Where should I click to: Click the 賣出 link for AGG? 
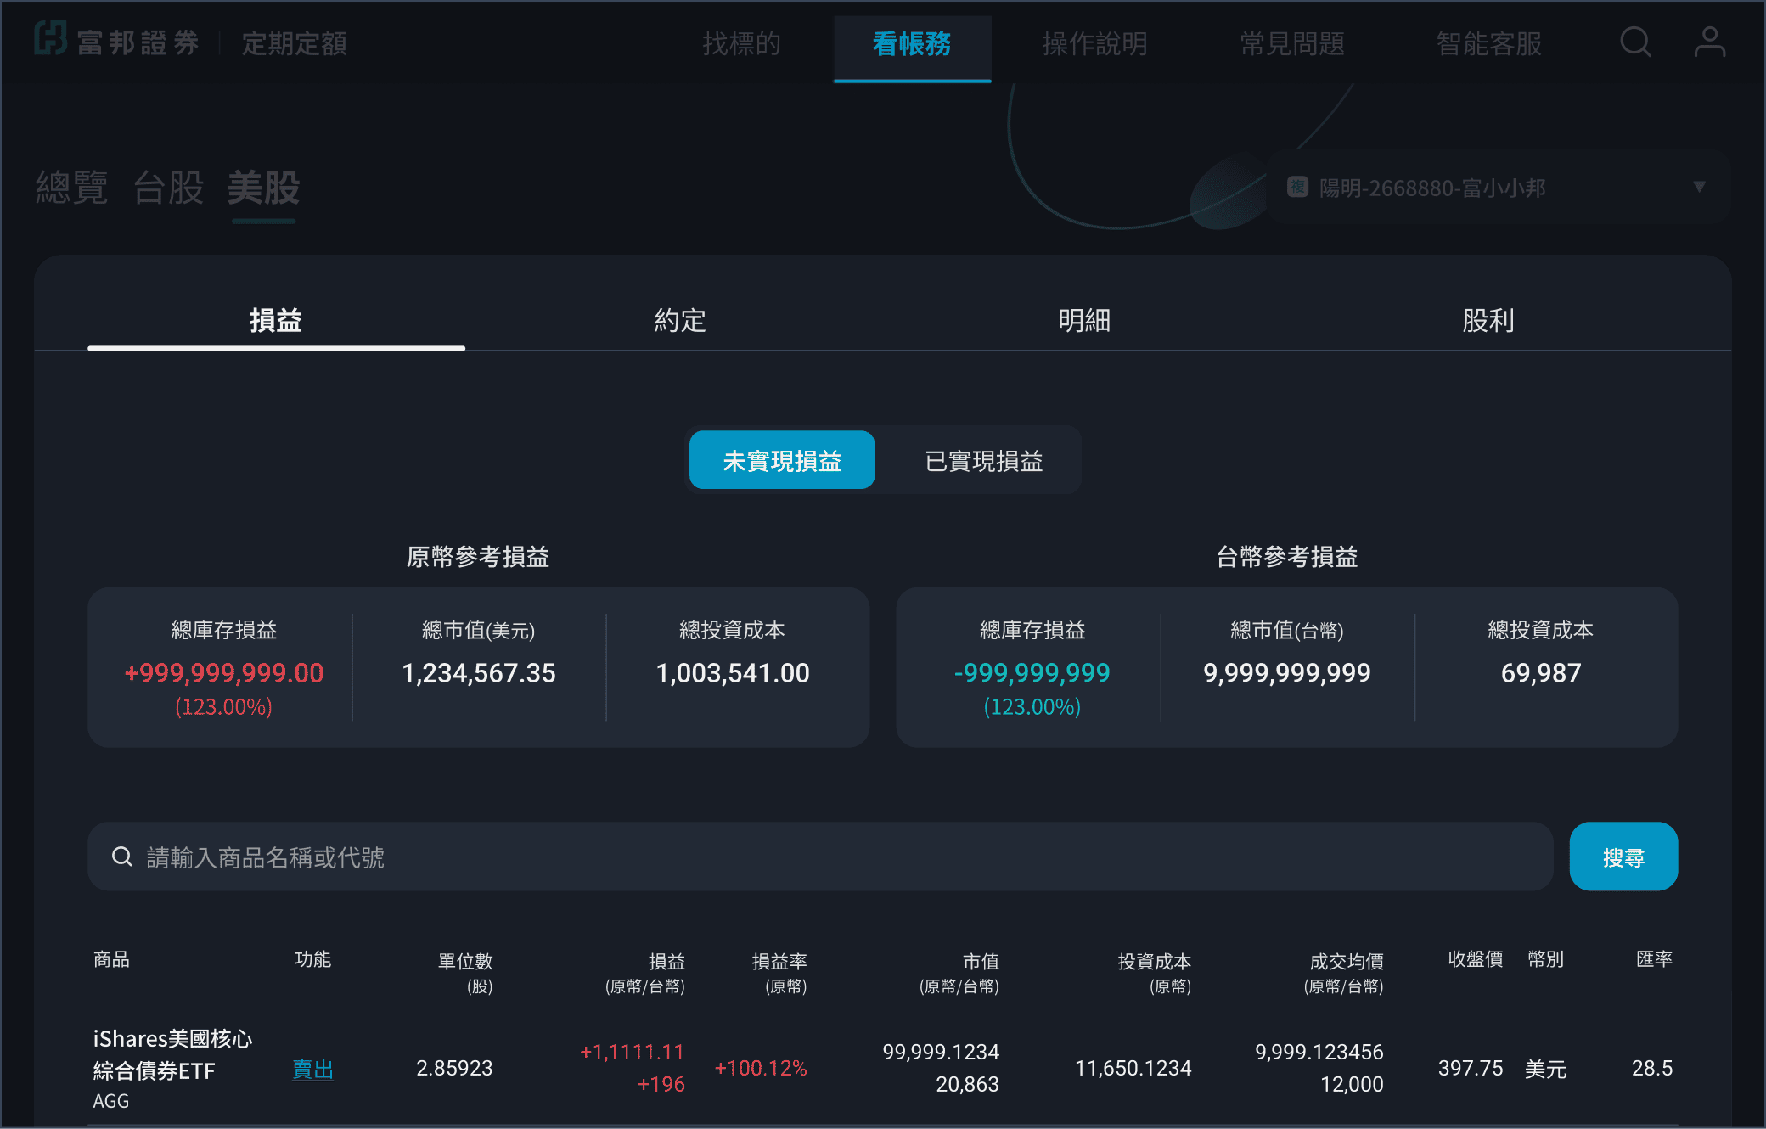click(x=312, y=1069)
